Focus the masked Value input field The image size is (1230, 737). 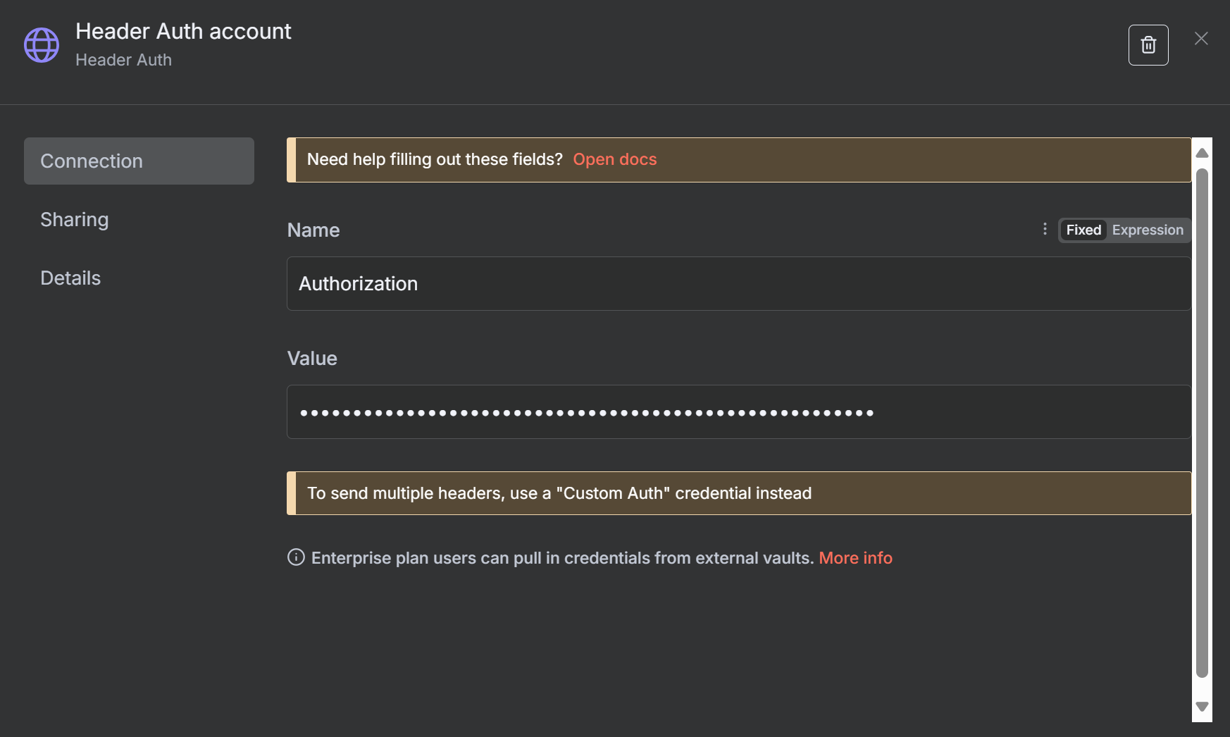(738, 412)
